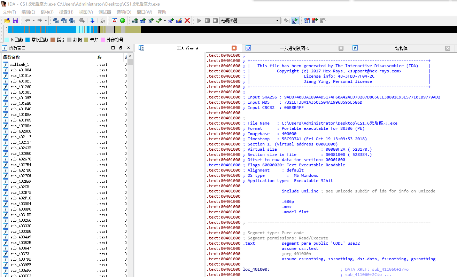Open a file with the folder icon

pos(7,21)
